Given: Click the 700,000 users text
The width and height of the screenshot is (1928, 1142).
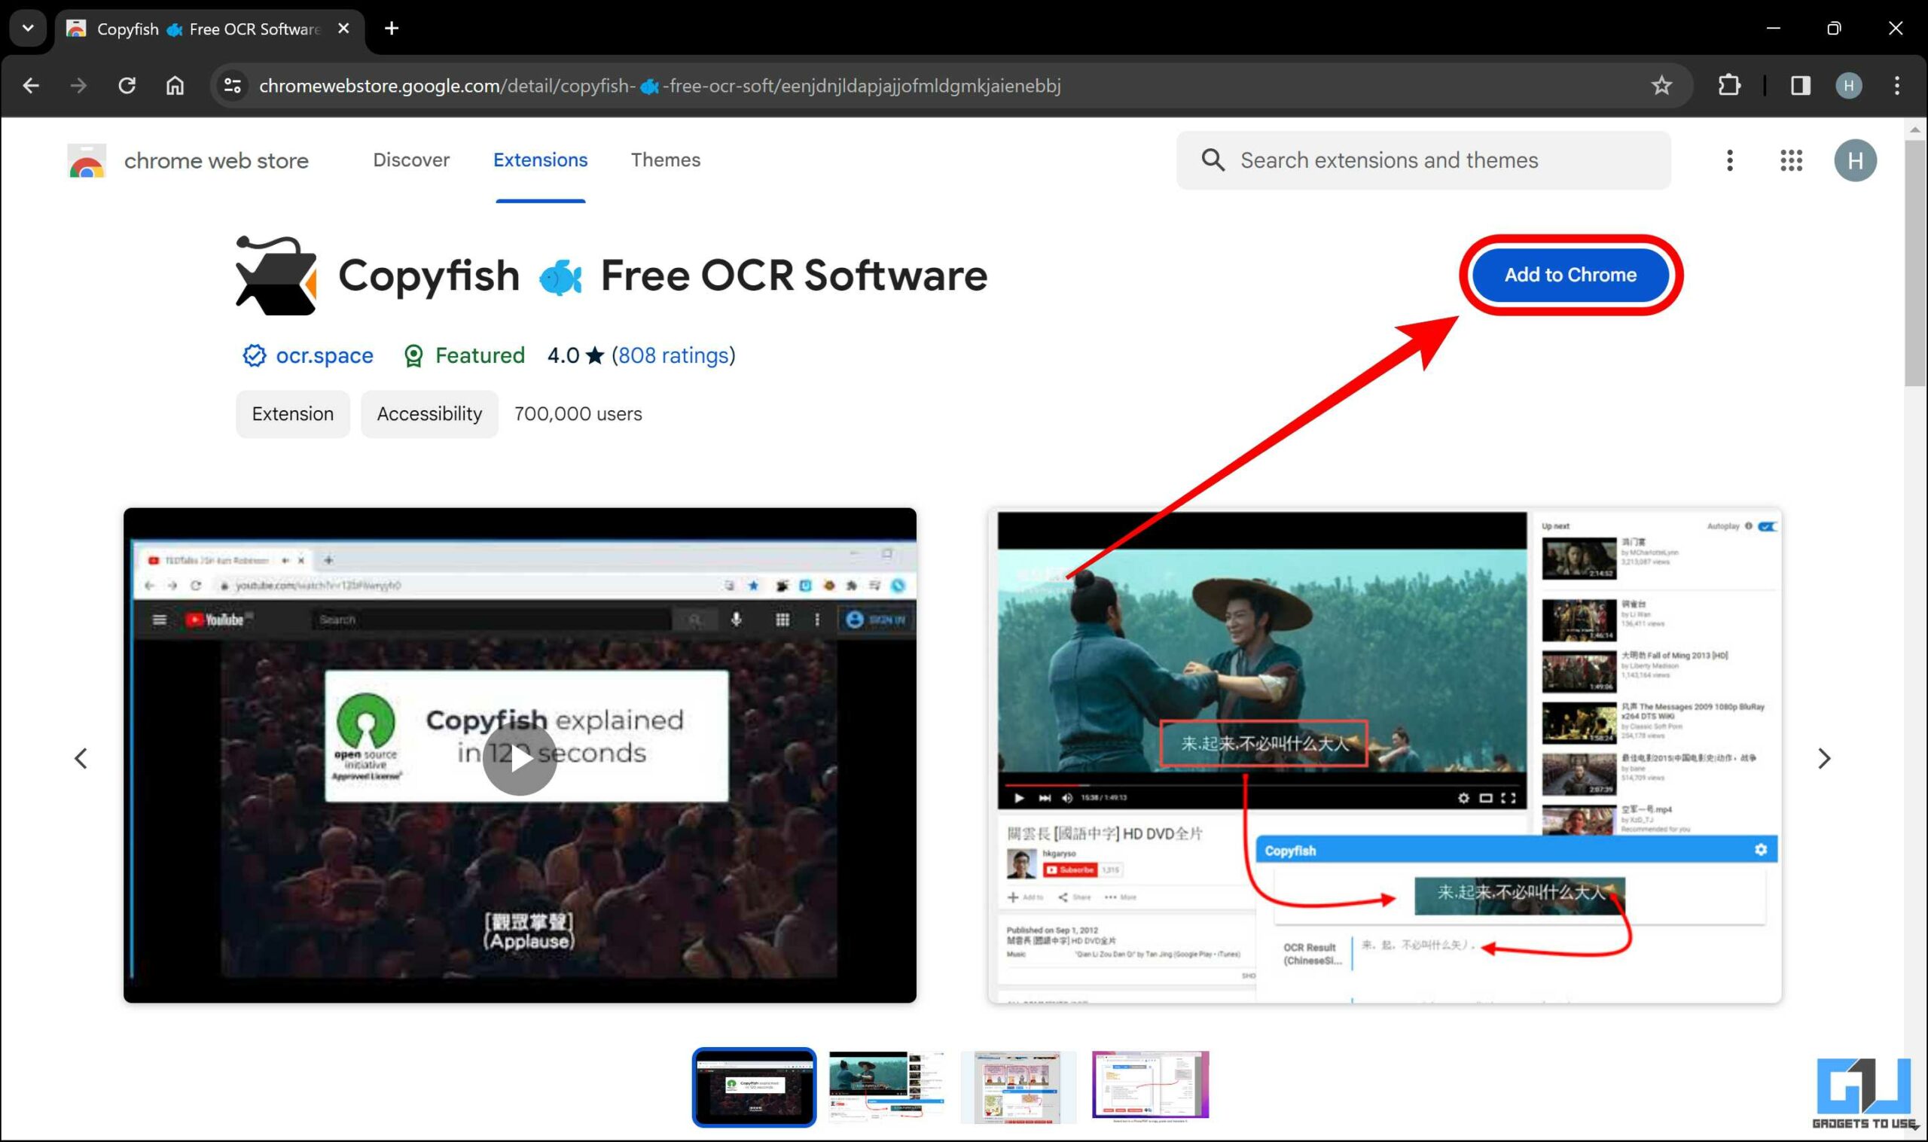Looking at the screenshot, I should pos(578,414).
